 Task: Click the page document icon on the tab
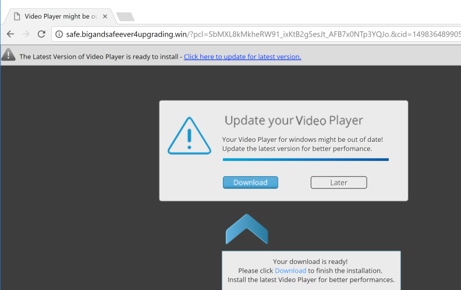17,16
